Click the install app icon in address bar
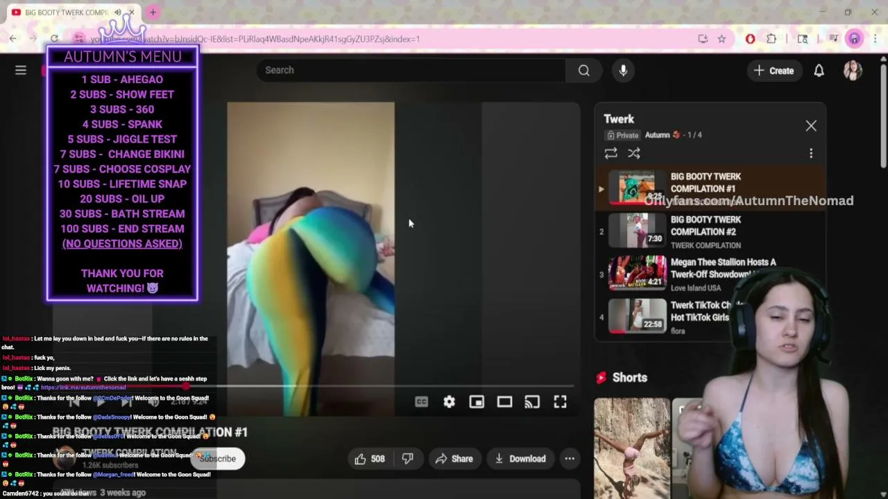 point(703,39)
